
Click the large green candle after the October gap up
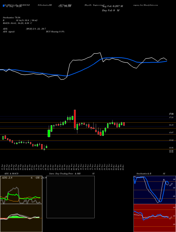[49, 134]
